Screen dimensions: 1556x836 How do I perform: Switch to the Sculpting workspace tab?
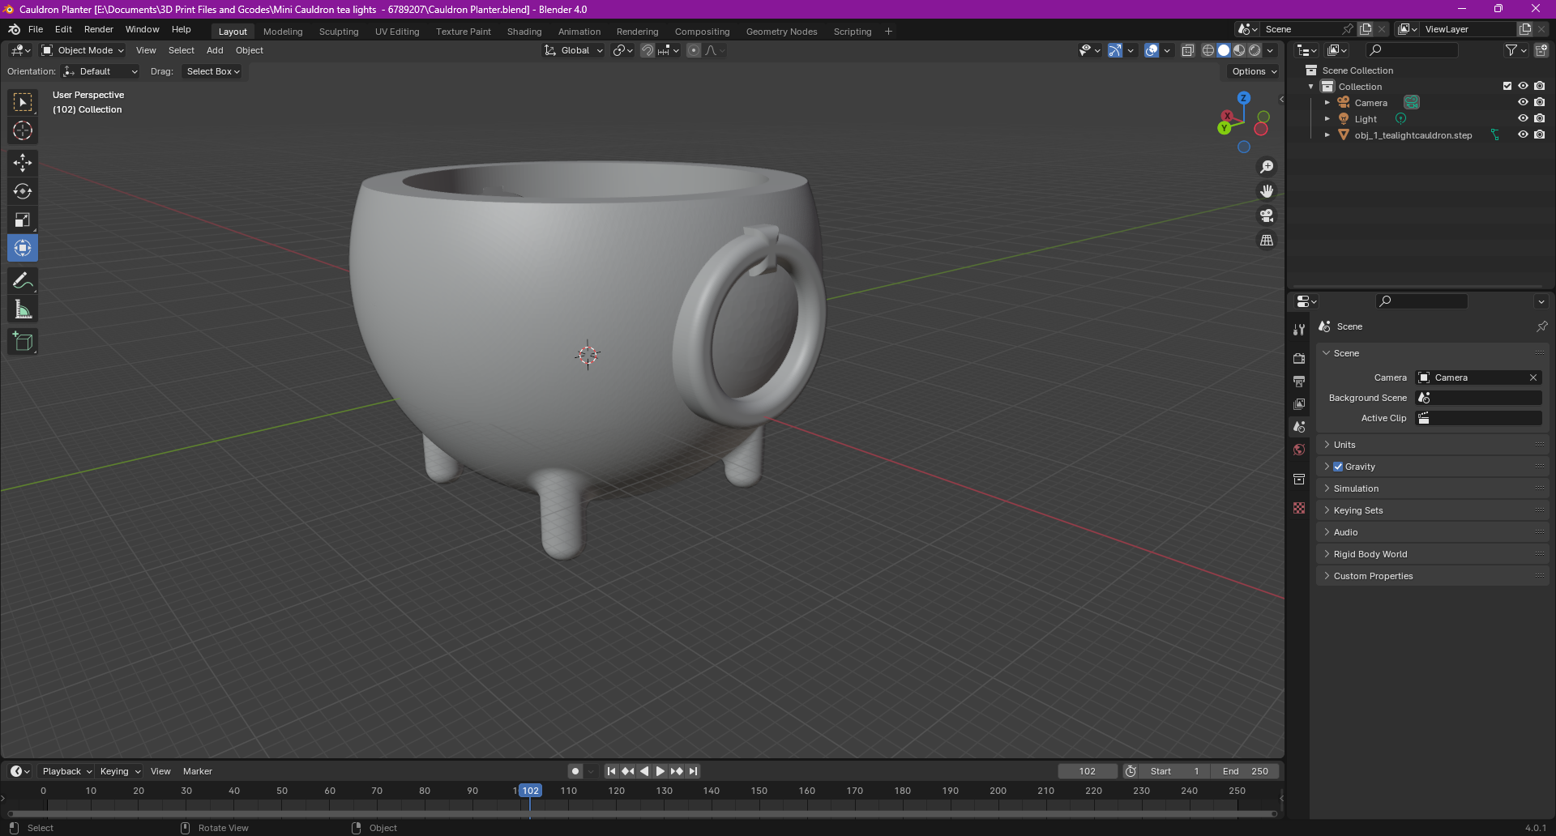(x=339, y=32)
